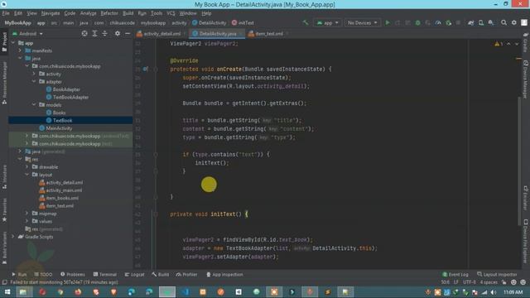Open File Explorer in the taskbar
The width and height of the screenshot is (530, 298).
click(x=23, y=291)
